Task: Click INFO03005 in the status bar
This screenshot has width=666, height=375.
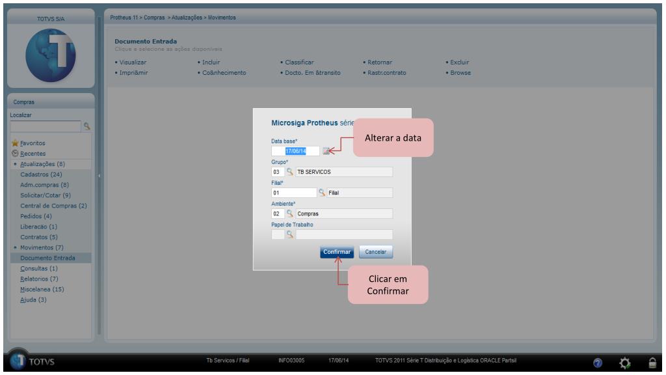Action: (x=291, y=361)
